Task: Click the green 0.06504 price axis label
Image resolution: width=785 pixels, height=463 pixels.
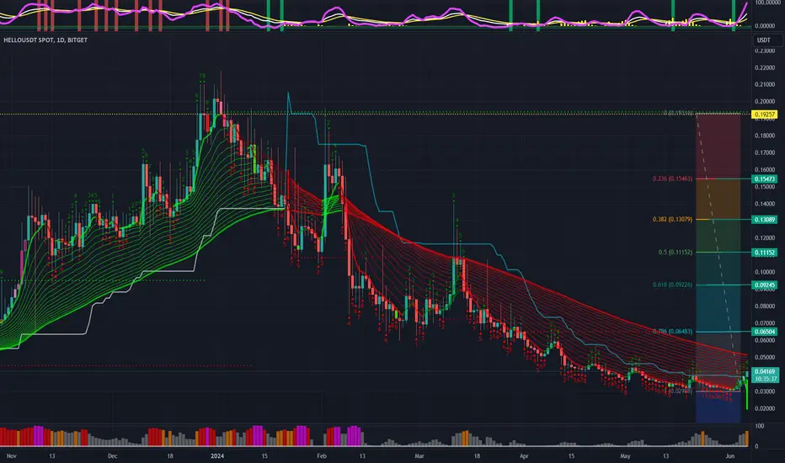Action: 765,332
